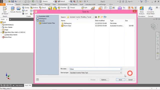The image size is (160, 90).
Task: Click the New file icon in quick access toolbar
Action: (x=5, y=1)
